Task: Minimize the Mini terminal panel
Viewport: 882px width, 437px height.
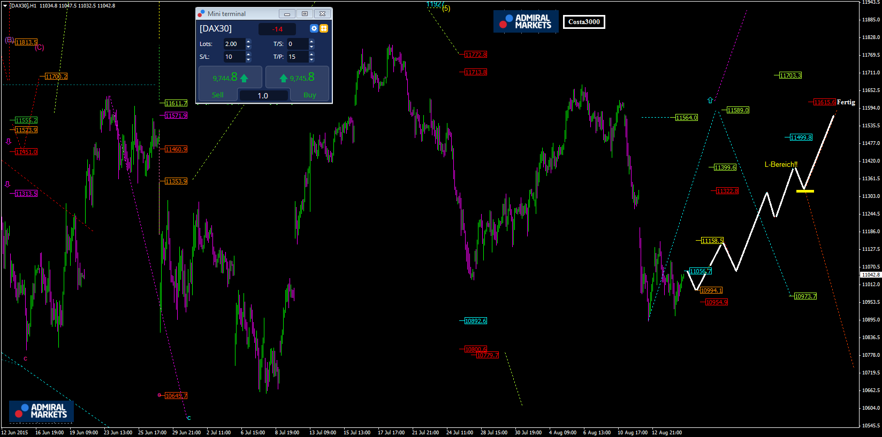Action: (287, 14)
